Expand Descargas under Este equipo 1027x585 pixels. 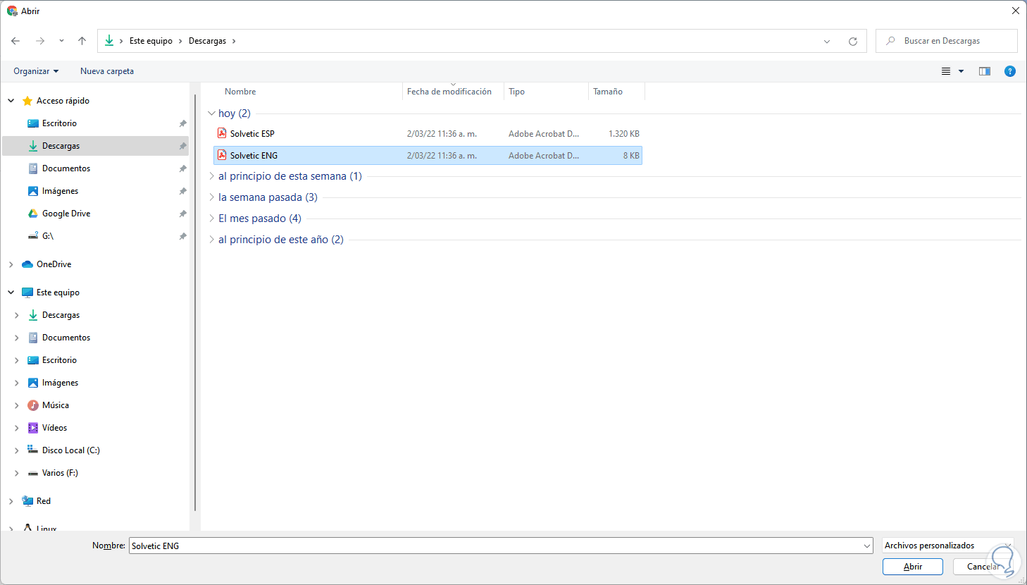pyautogui.click(x=17, y=315)
